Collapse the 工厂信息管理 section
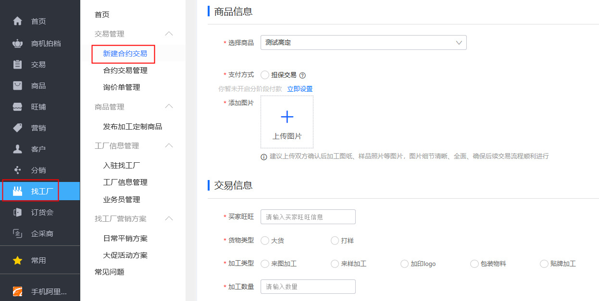Viewport: 599px width, 301px height. click(x=169, y=145)
